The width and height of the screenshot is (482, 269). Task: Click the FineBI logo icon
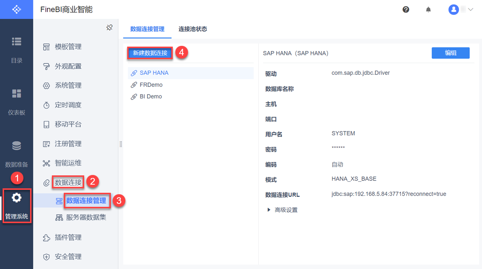point(16,9)
